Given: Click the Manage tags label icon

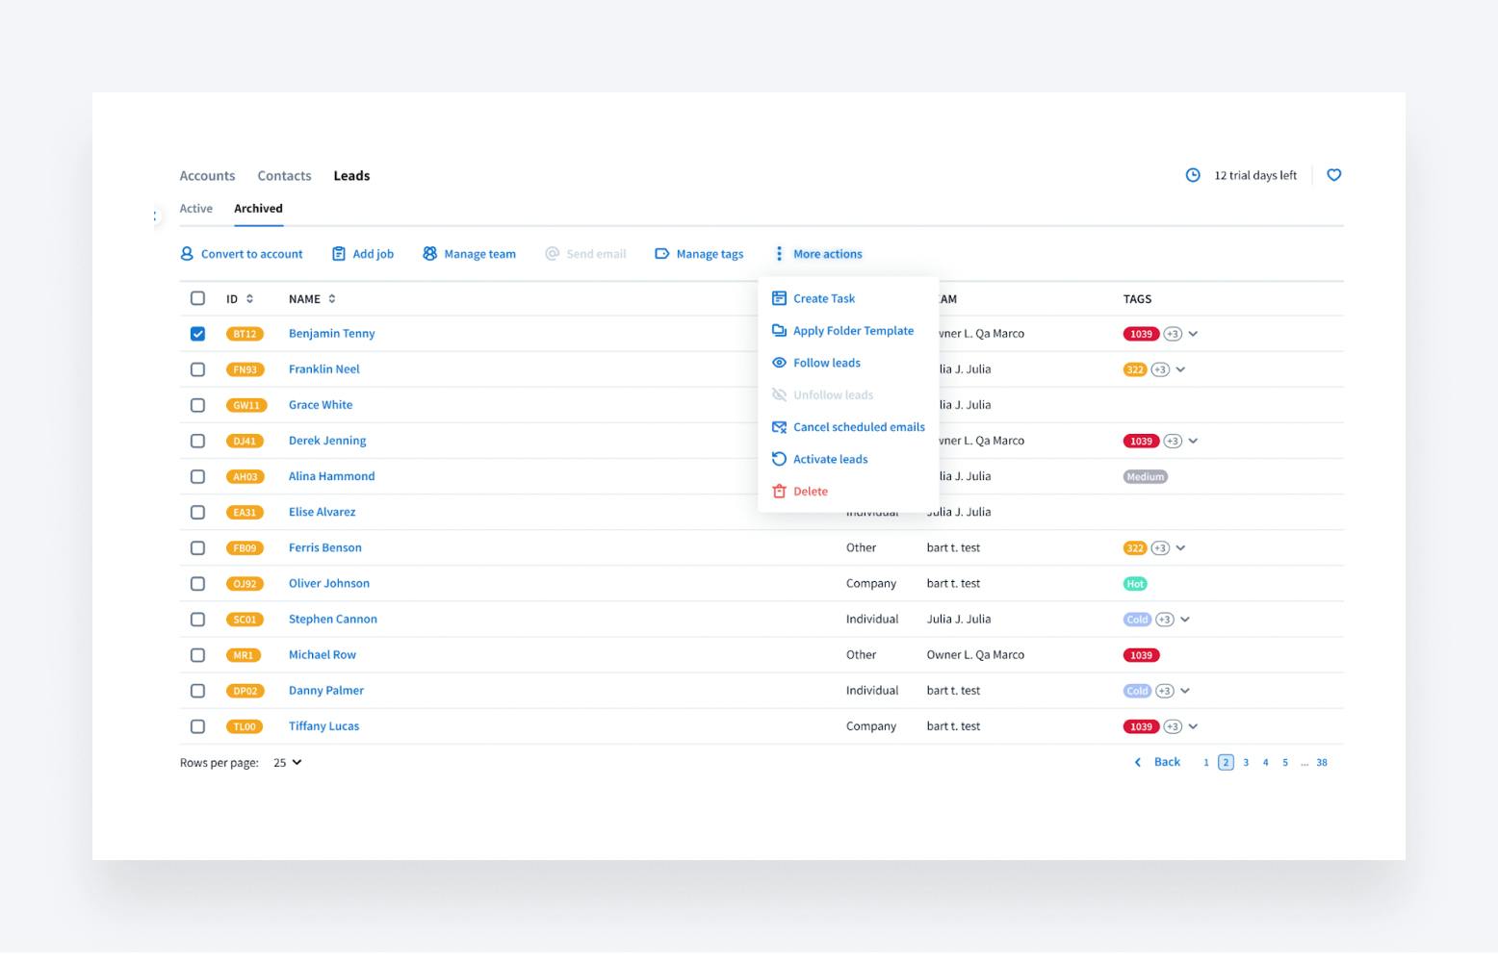Looking at the screenshot, I should coord(661,254).
